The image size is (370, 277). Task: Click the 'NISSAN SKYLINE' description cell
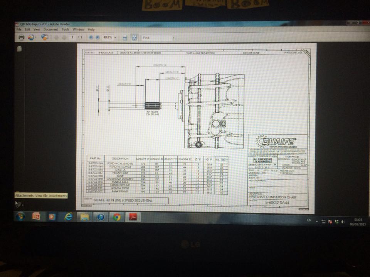pos(120,185)
